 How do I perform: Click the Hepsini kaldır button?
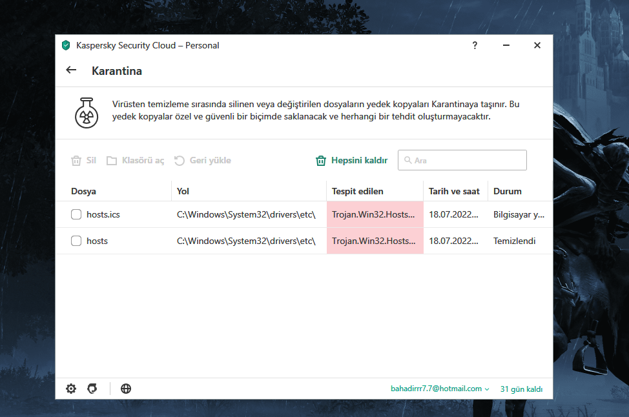[x=352, y=160]
